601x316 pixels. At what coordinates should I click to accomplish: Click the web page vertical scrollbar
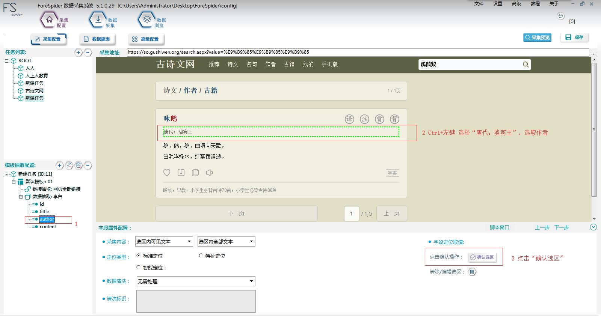click(x=594, y=130)
